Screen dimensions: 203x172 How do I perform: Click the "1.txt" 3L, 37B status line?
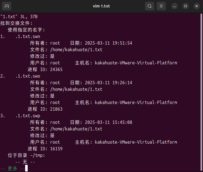[x=19, y=17]
